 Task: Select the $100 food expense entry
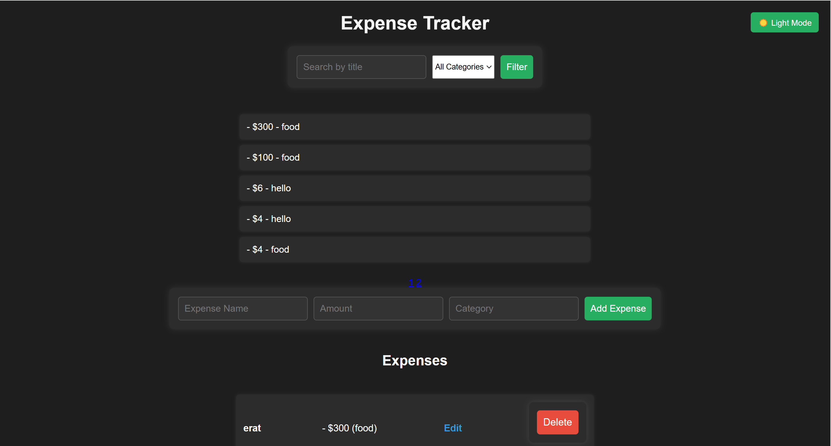(x=415, y=157)
